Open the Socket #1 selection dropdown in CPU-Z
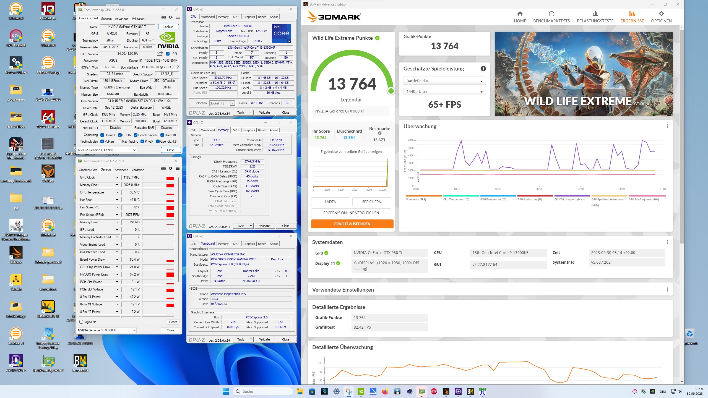Screen dimensions: 708x398 [x=222, y=103]
